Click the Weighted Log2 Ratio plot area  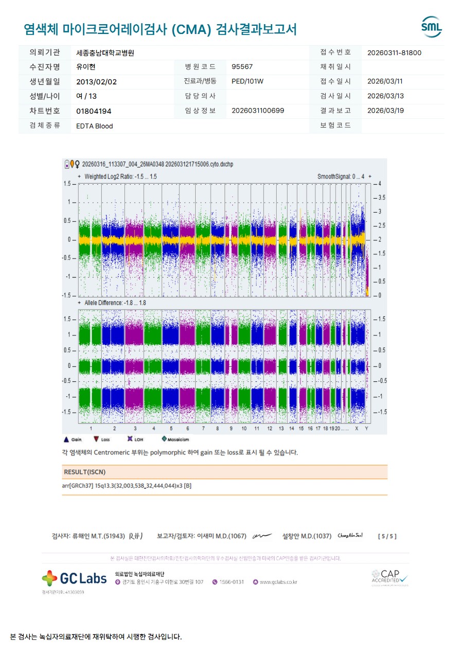point(224,240)
